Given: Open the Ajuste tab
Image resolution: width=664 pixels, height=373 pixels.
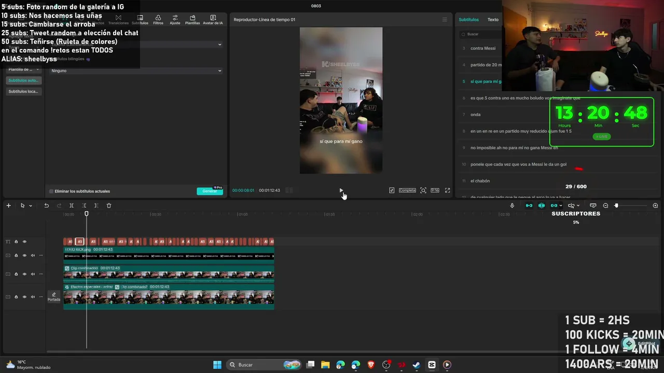Looking at the screenshot, I should pyautogui.click(x=175, y=20).
